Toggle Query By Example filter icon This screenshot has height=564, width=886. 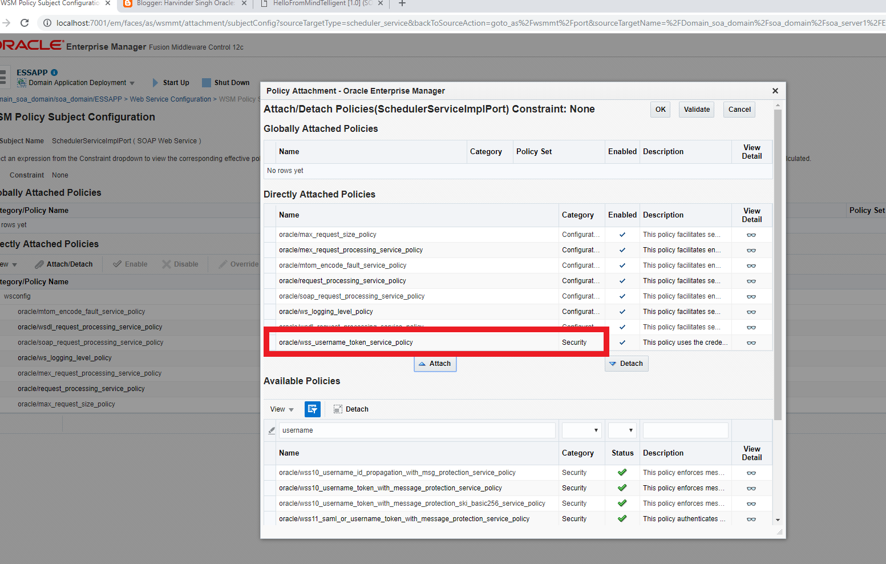312,409
